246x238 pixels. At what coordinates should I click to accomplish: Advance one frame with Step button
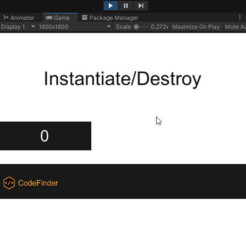[141, 6]
